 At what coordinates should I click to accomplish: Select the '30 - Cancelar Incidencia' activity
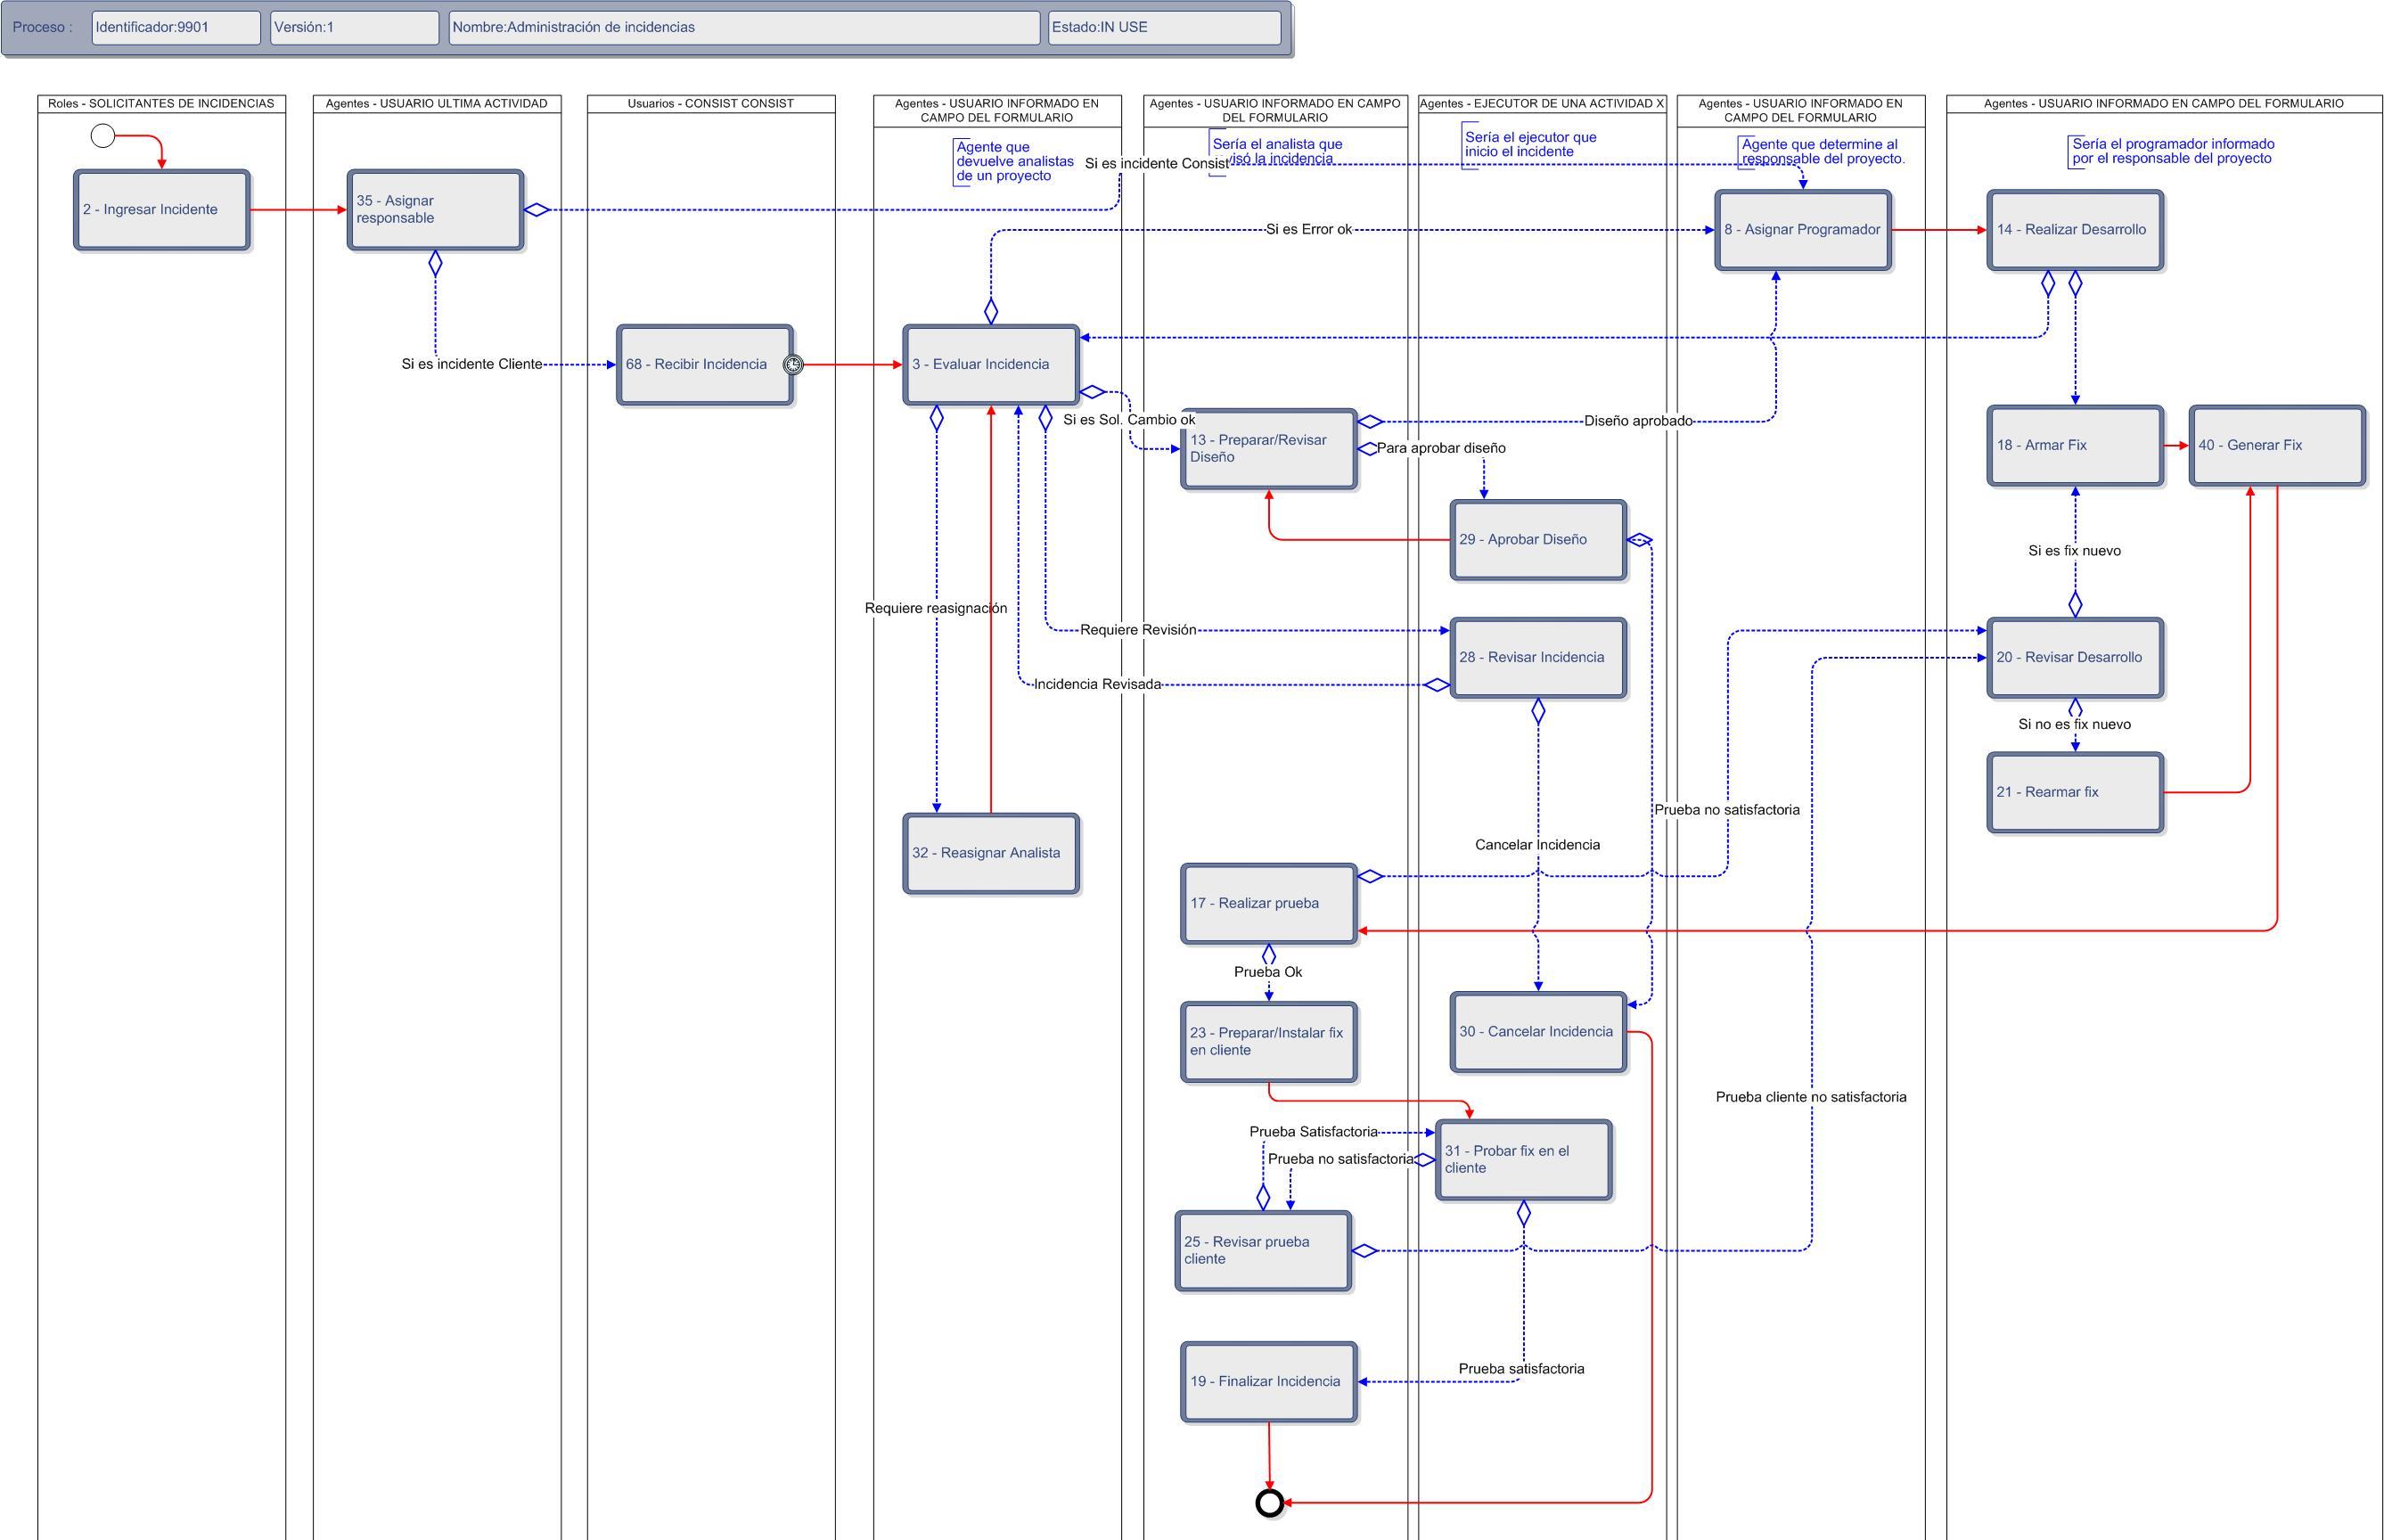pos(1538,1032)
